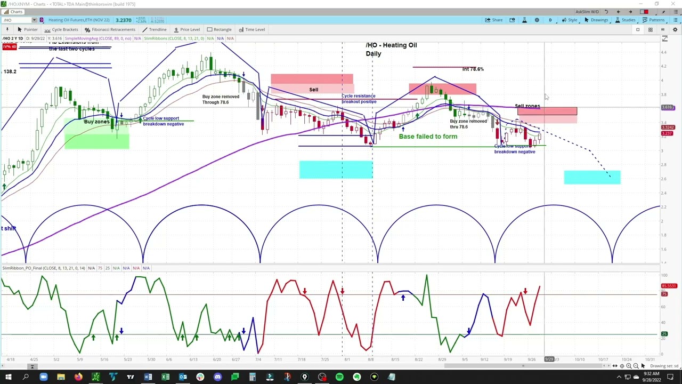Click the SlimRibbon_PO_Final study label

point(44,268)
